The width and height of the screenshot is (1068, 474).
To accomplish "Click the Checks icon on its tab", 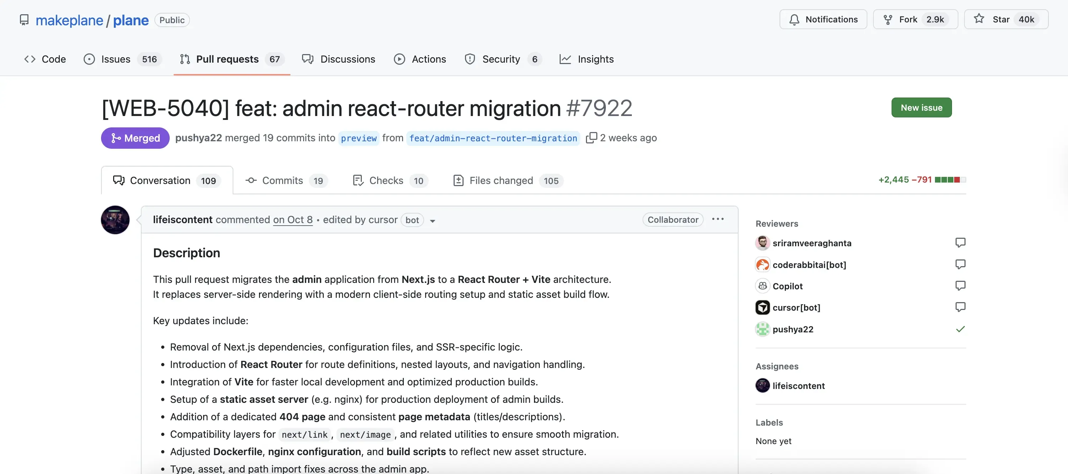I will (358, 180).
